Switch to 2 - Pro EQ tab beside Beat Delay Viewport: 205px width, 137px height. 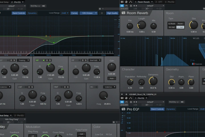coord(19,116)
